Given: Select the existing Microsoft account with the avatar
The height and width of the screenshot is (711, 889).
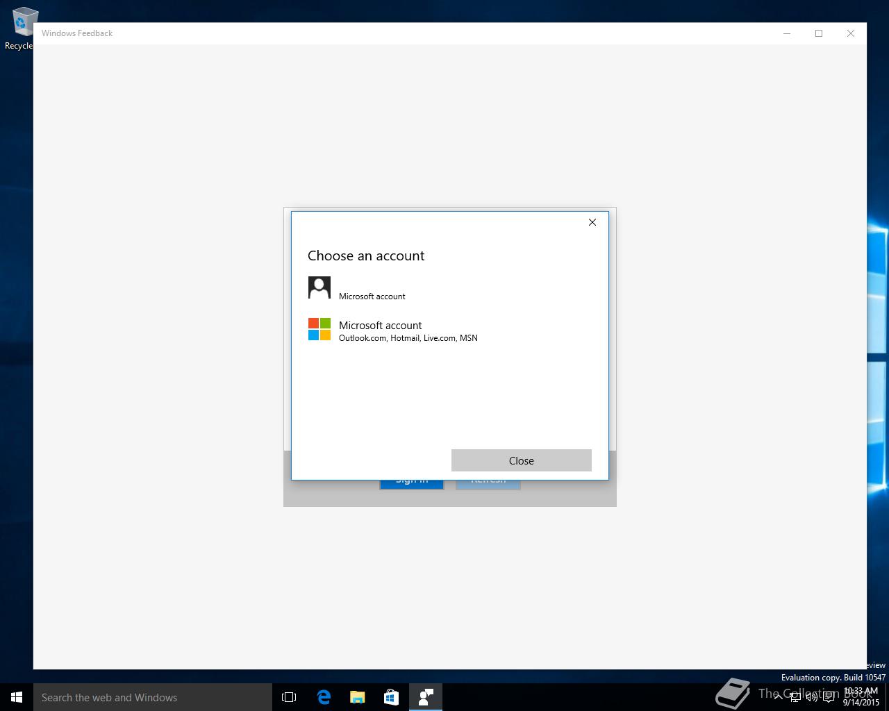Looking at the screenshot, I should click(x=449, y=288).
